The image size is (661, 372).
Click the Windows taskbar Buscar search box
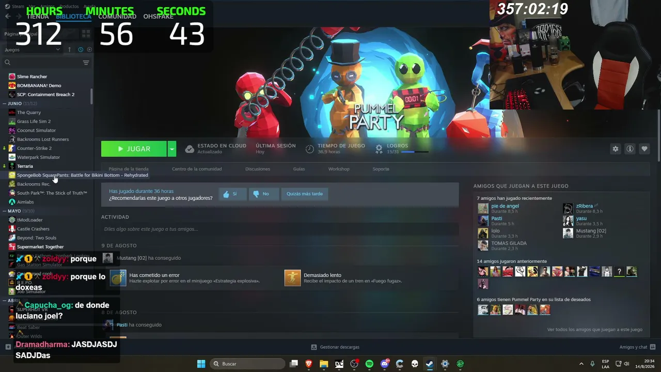point(248,364)
